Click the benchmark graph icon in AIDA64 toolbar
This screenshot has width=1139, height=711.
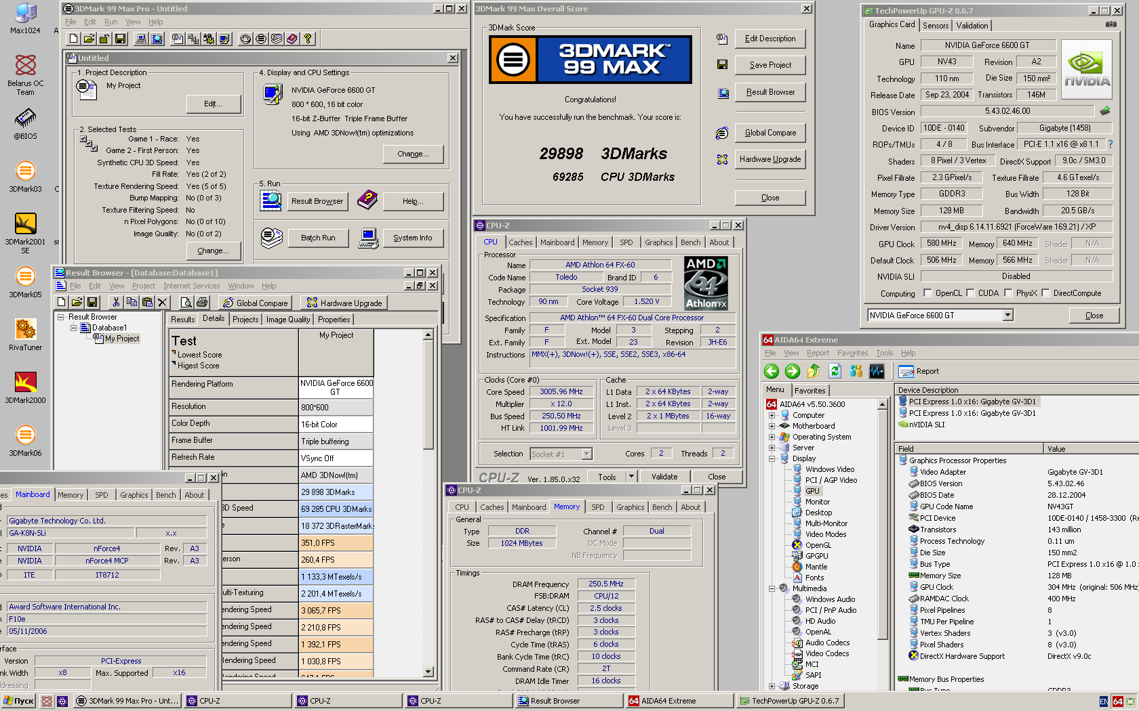coord(877,371)
